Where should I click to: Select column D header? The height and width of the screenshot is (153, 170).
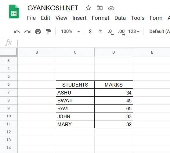[114, 52]
